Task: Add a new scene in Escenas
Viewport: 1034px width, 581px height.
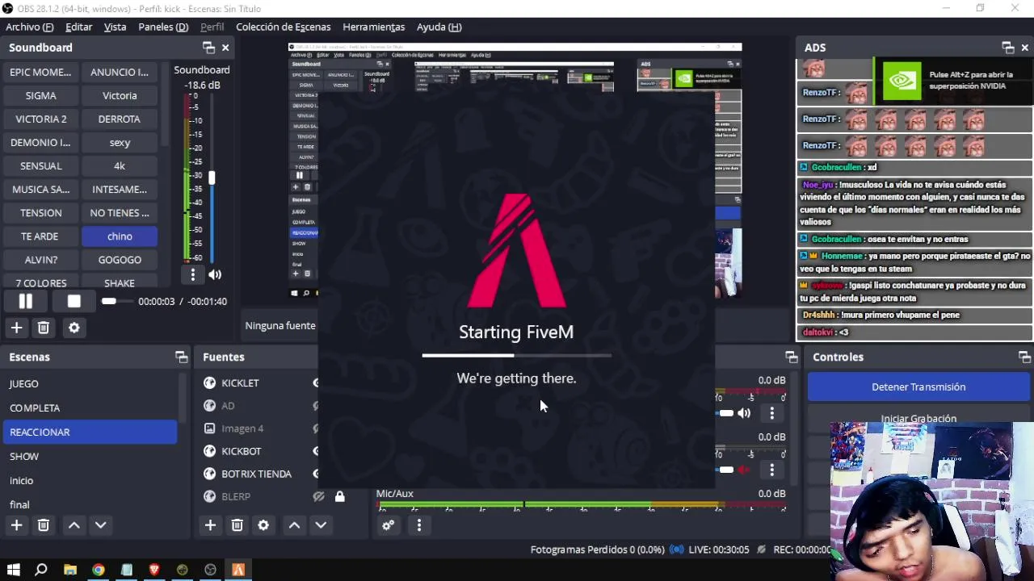Action: pyautogui.click(x=16, y=525)
